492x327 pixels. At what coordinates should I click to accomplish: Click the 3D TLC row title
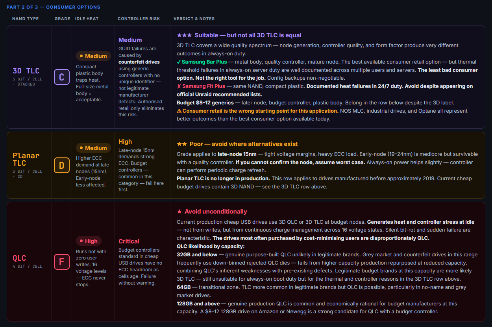[26, 71]
